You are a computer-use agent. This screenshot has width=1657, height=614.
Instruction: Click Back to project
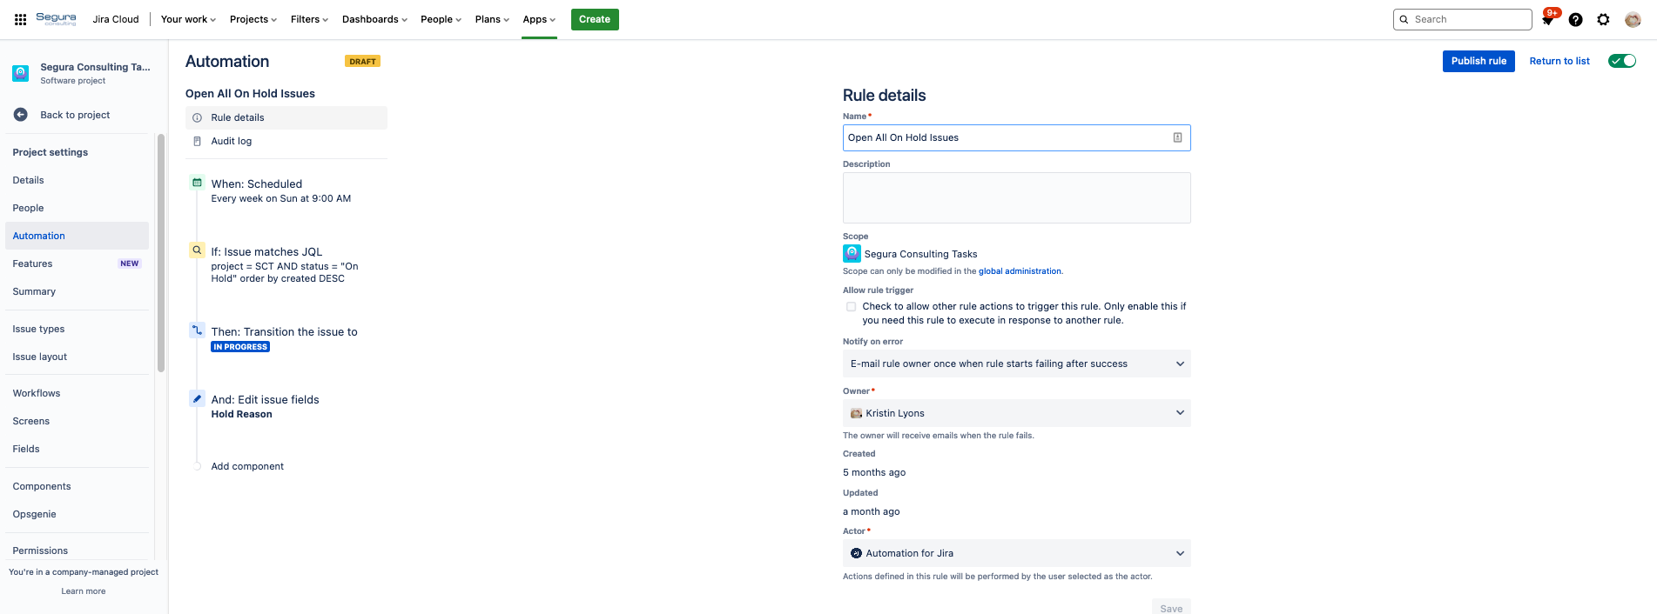[x=75, y=115]
